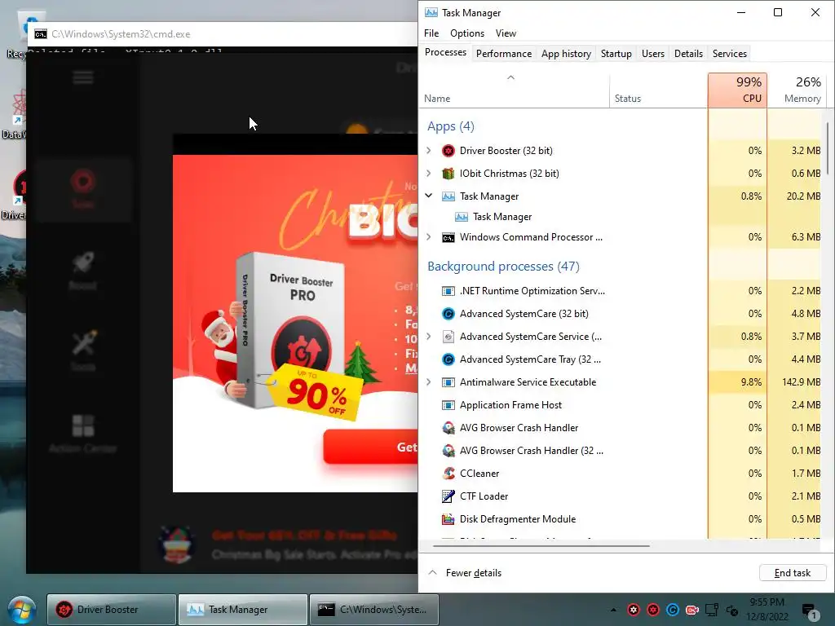Click the CCleaner process icon

pos(448,474)
